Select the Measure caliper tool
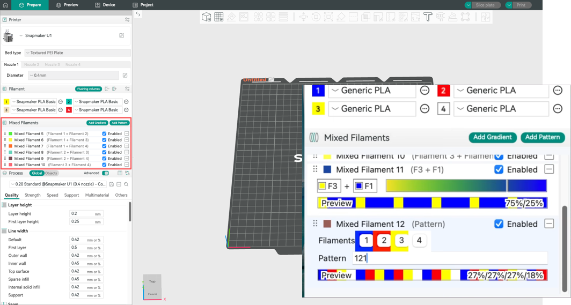Image resolution: width=571 pixels, height=305 pixels. [x=440, y=17]
